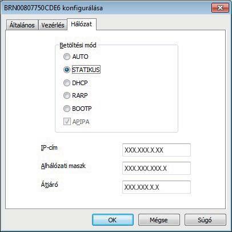Close the configuration dialog window
This screenshot has height=232, width=232.
220,8
